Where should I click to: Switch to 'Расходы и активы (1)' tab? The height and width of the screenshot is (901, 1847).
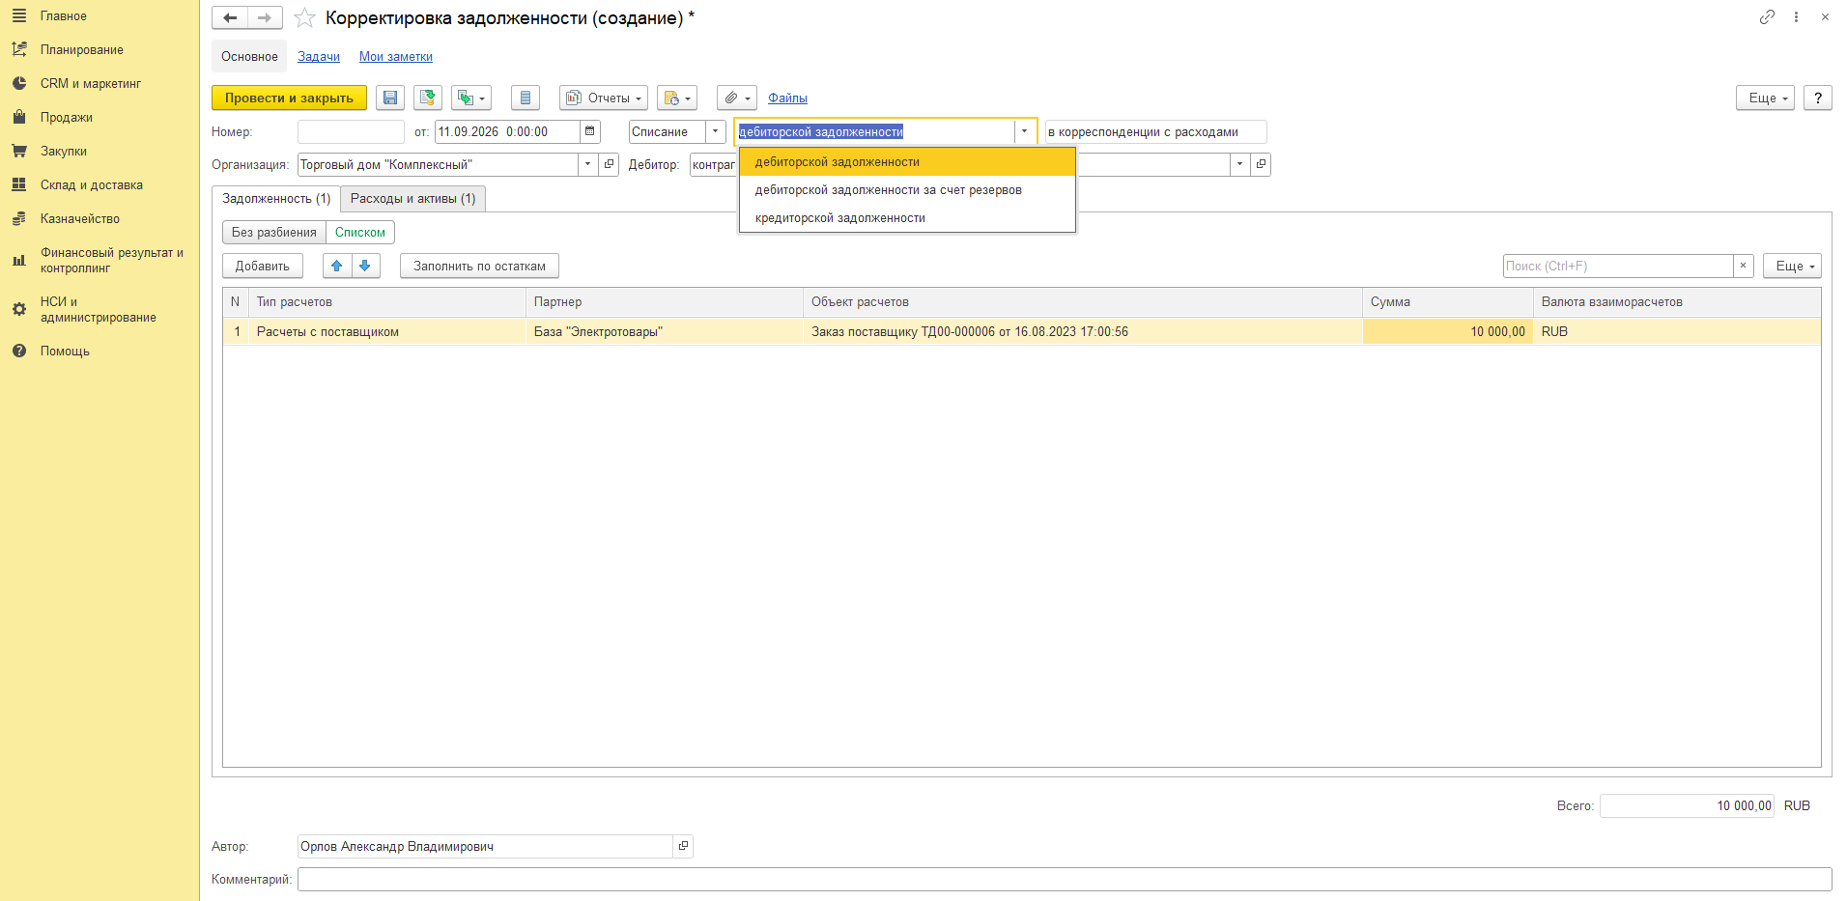[413, 198]
